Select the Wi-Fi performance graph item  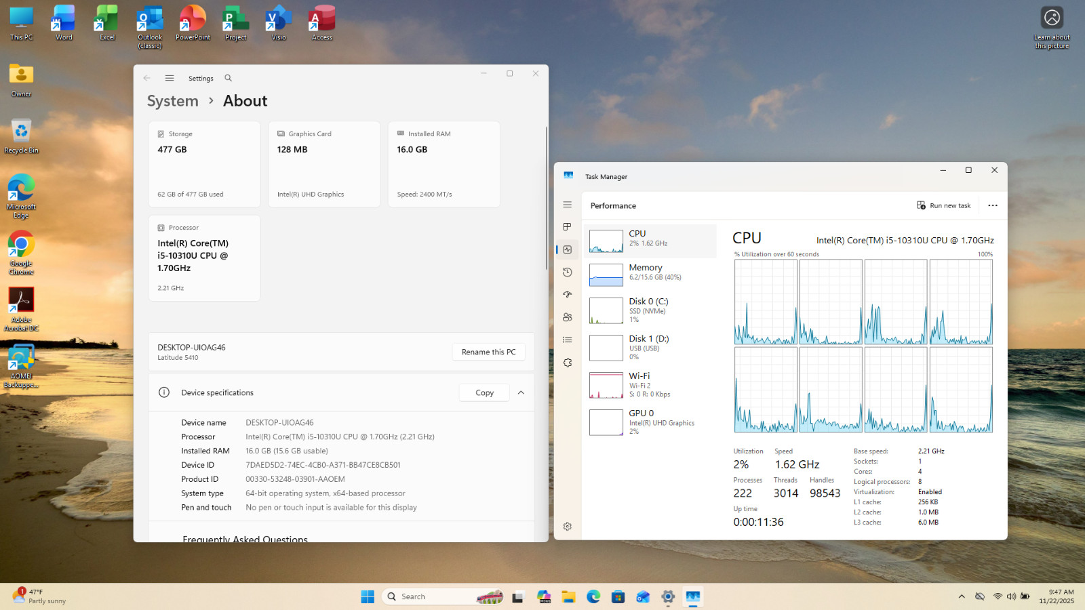point(650,384)
